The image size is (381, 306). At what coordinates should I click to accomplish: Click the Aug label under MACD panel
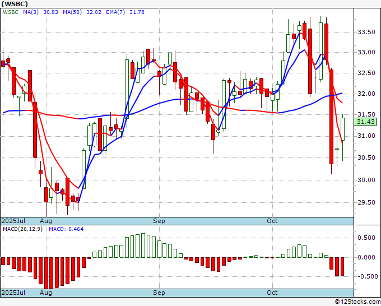46,293
